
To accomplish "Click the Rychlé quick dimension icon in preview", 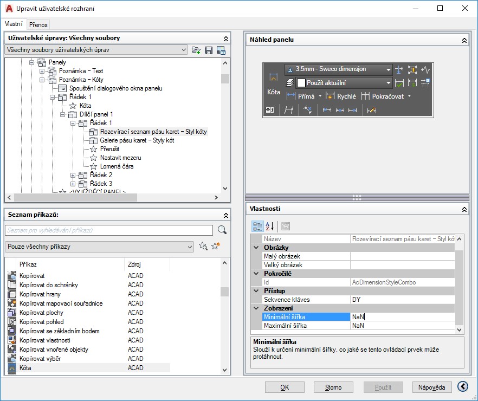I will [330, 96].
